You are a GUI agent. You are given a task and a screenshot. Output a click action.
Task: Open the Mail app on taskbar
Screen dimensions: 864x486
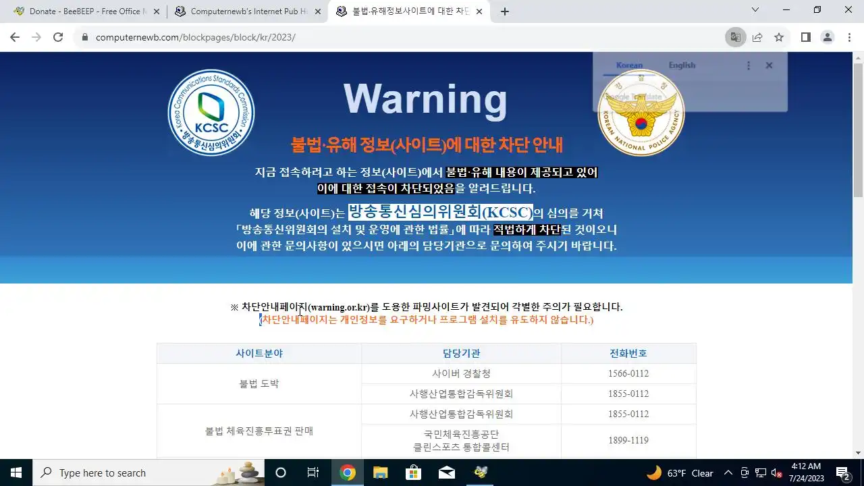(447, 473)
